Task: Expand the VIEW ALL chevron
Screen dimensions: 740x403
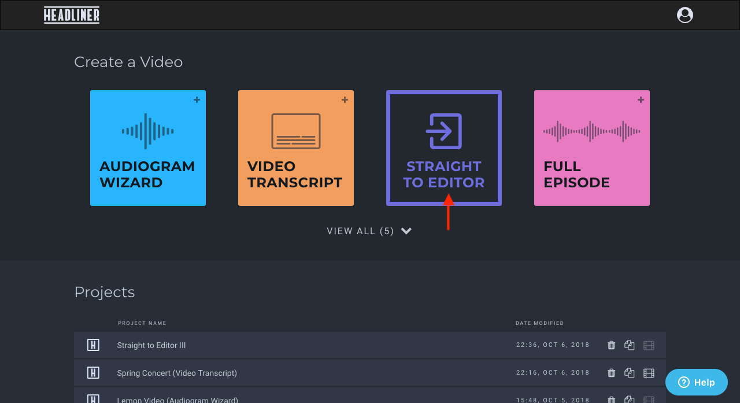Action: 406,230
